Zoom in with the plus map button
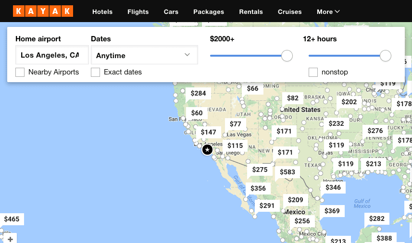This screenshot has width=412, height=243. [10, 239]
